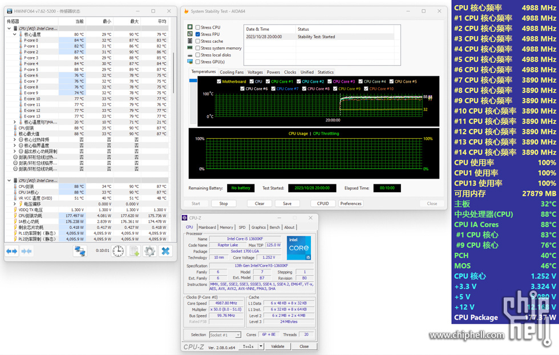Screen dimensions: 559x355
Task: Open AIDA64 Preferences button
Action: (351, 203)
